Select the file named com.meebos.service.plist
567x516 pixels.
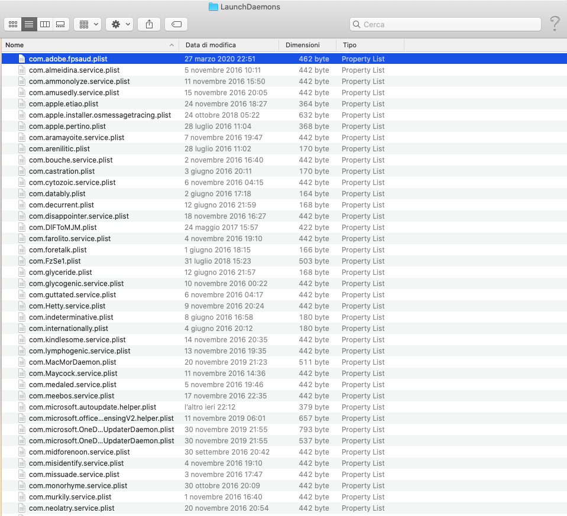click(71, 395)
